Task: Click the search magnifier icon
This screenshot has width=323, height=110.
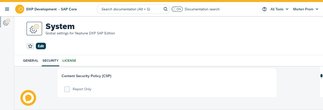Action: [x=166, y=9]
